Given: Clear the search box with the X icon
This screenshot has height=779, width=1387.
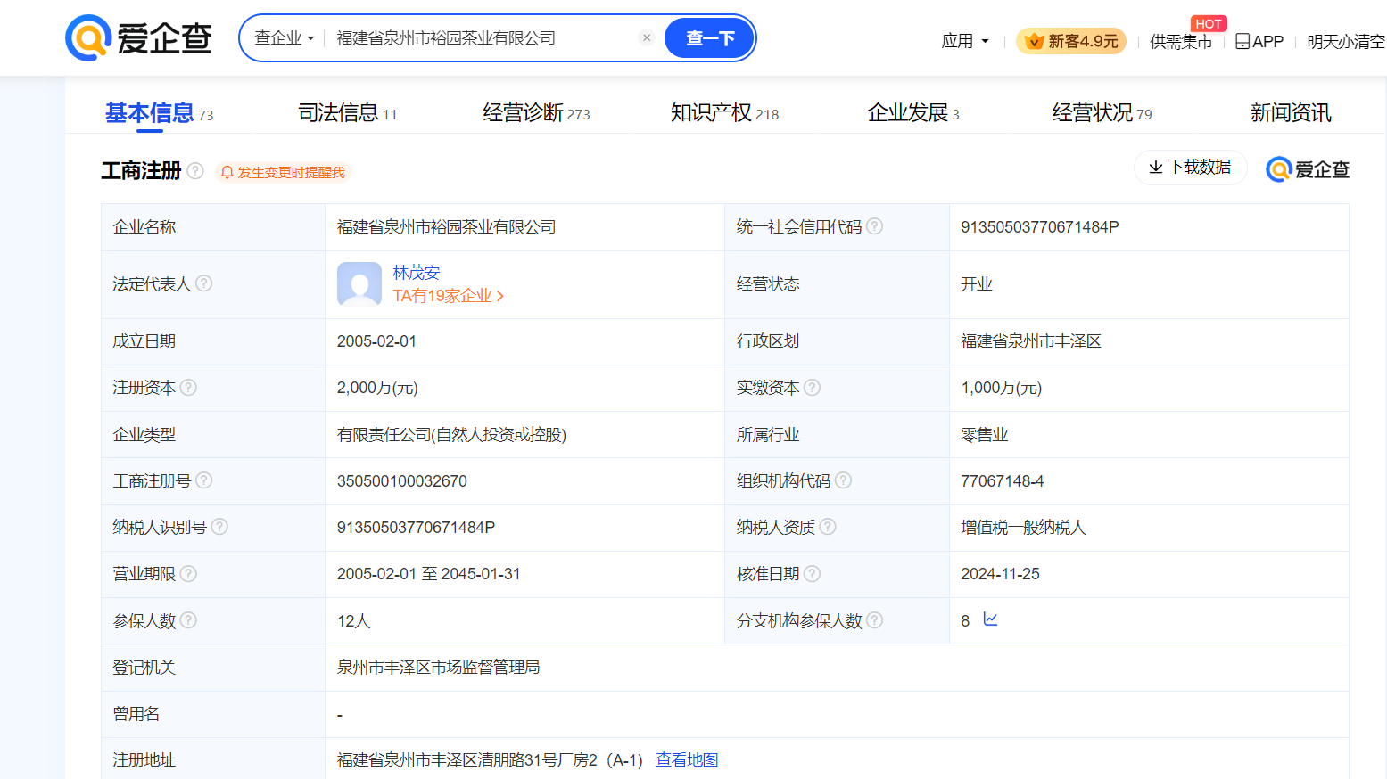Looking at the screenshot, I should pyautogui.click(x=647, y=37).
